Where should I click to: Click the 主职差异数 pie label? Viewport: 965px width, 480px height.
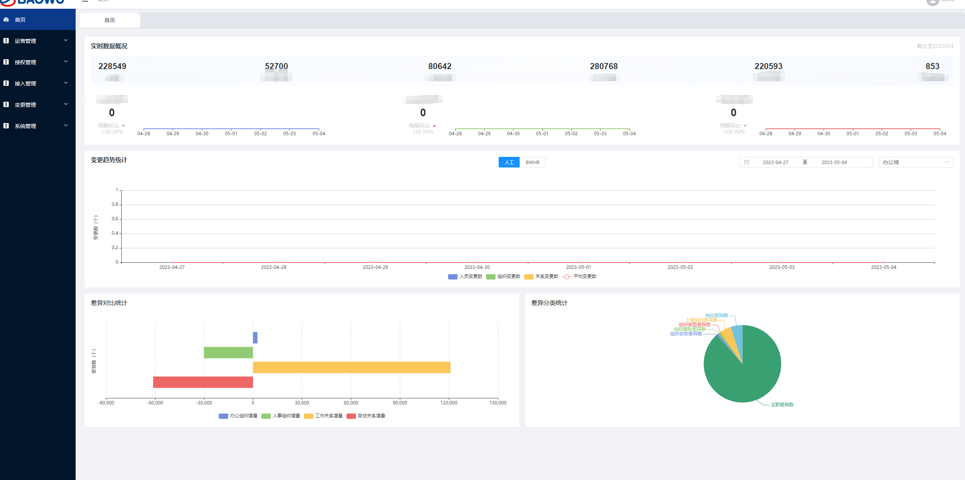pos(782,405)
